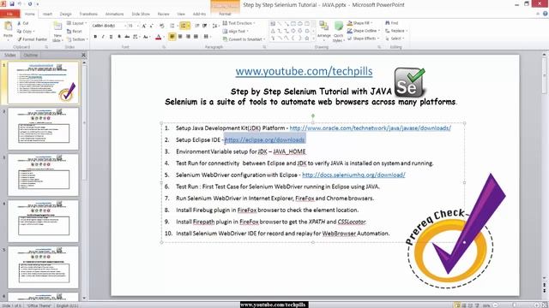Open the Select dropdown in Editing
Viewport: 549px width, 308px height.
tap(395, 38)
